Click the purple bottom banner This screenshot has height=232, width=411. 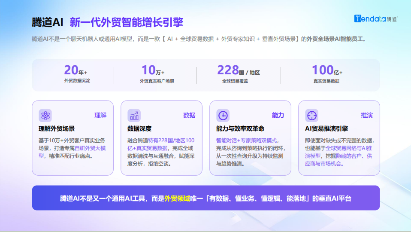(206, 198)
